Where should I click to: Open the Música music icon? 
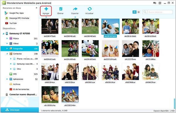tap(11, 38)
